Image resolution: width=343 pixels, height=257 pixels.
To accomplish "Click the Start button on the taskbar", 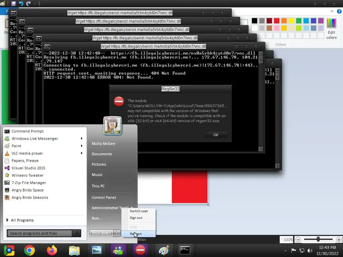I will (x=9, y=250).
